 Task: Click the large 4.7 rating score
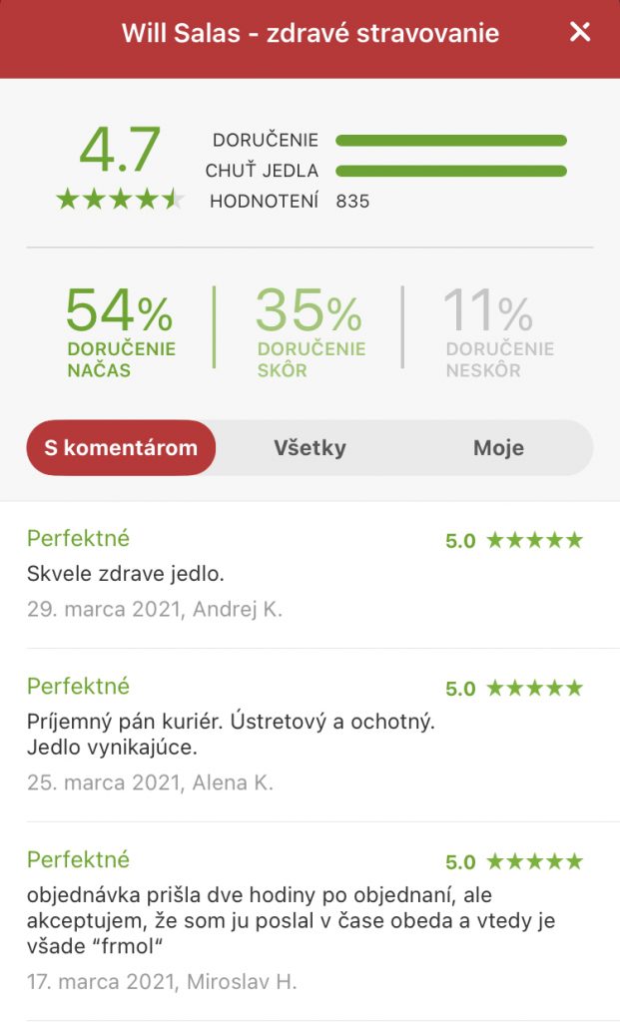tap(120, 150)
